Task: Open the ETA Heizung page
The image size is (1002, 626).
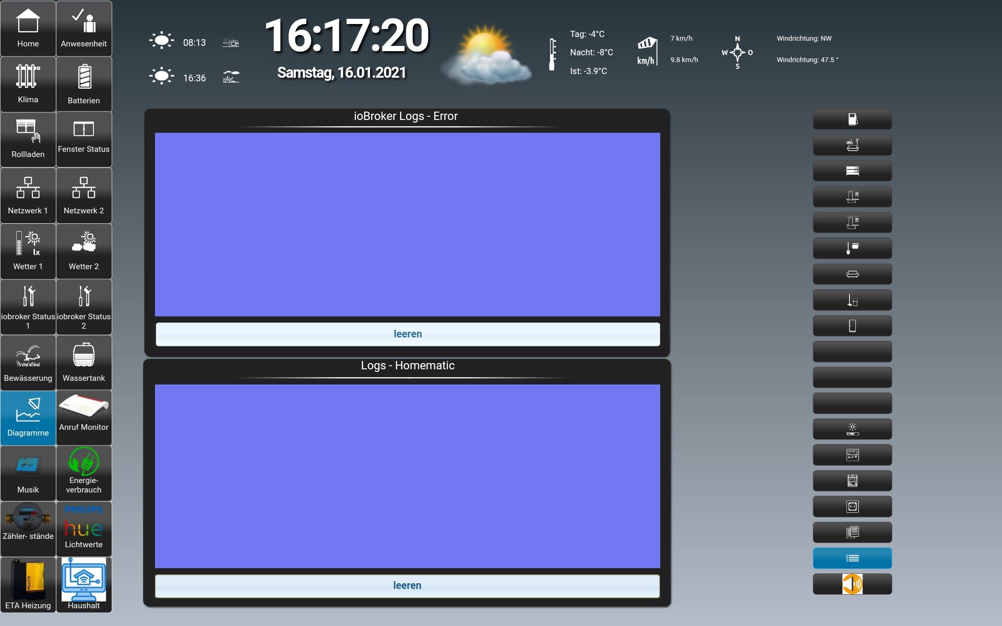Action: coord(28,584)
